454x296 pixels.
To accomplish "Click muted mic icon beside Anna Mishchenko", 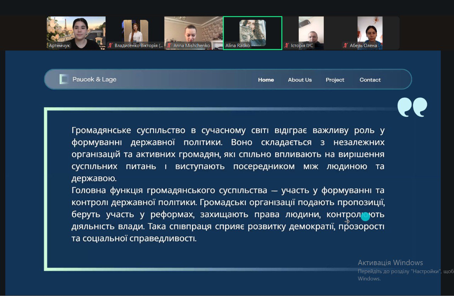I will 169,45.
